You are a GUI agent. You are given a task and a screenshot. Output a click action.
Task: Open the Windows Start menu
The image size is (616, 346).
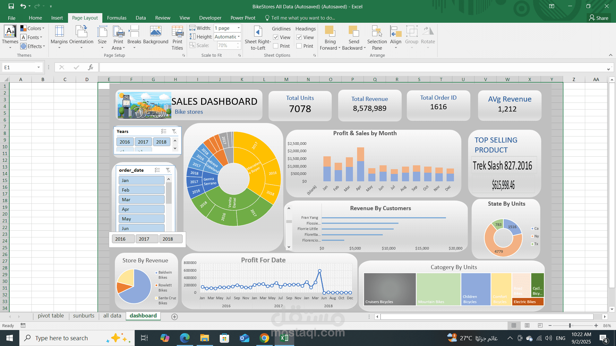coord(10,338)
